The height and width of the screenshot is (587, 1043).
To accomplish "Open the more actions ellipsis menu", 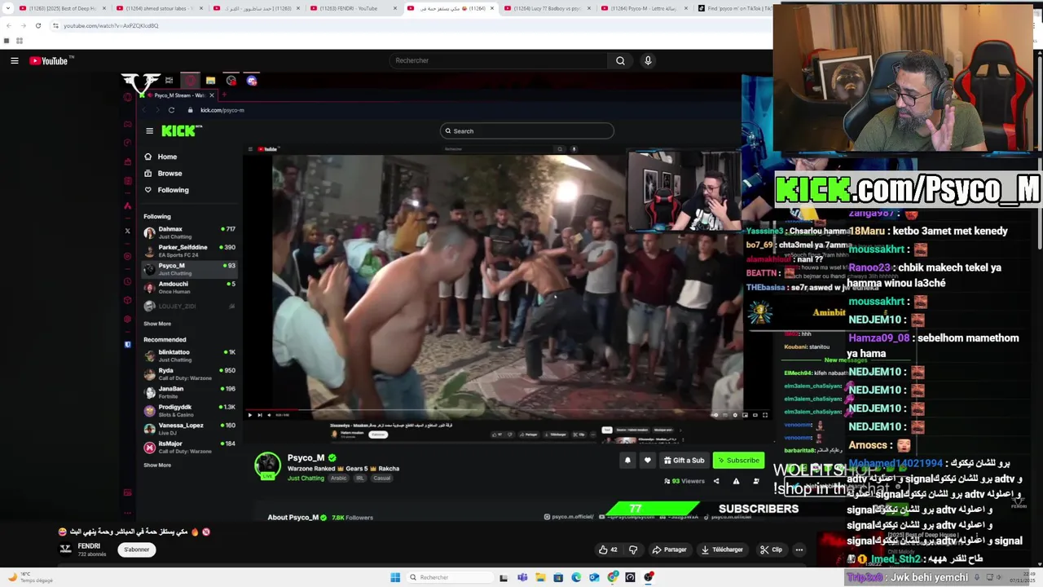I will [x=799, y=549].
